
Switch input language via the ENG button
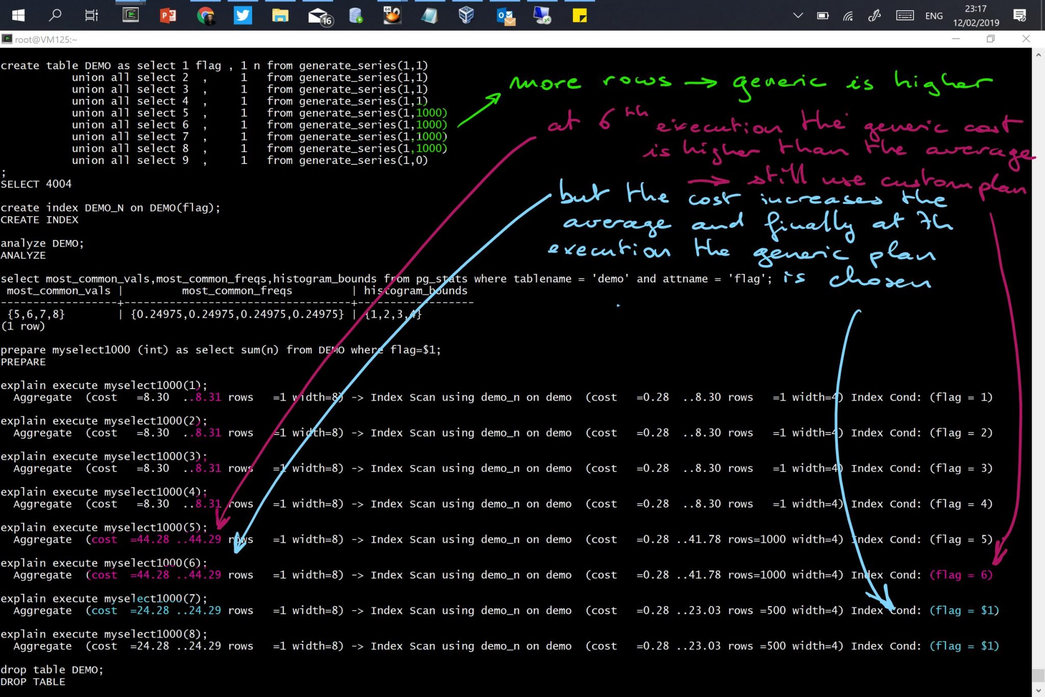pos(934,15)
